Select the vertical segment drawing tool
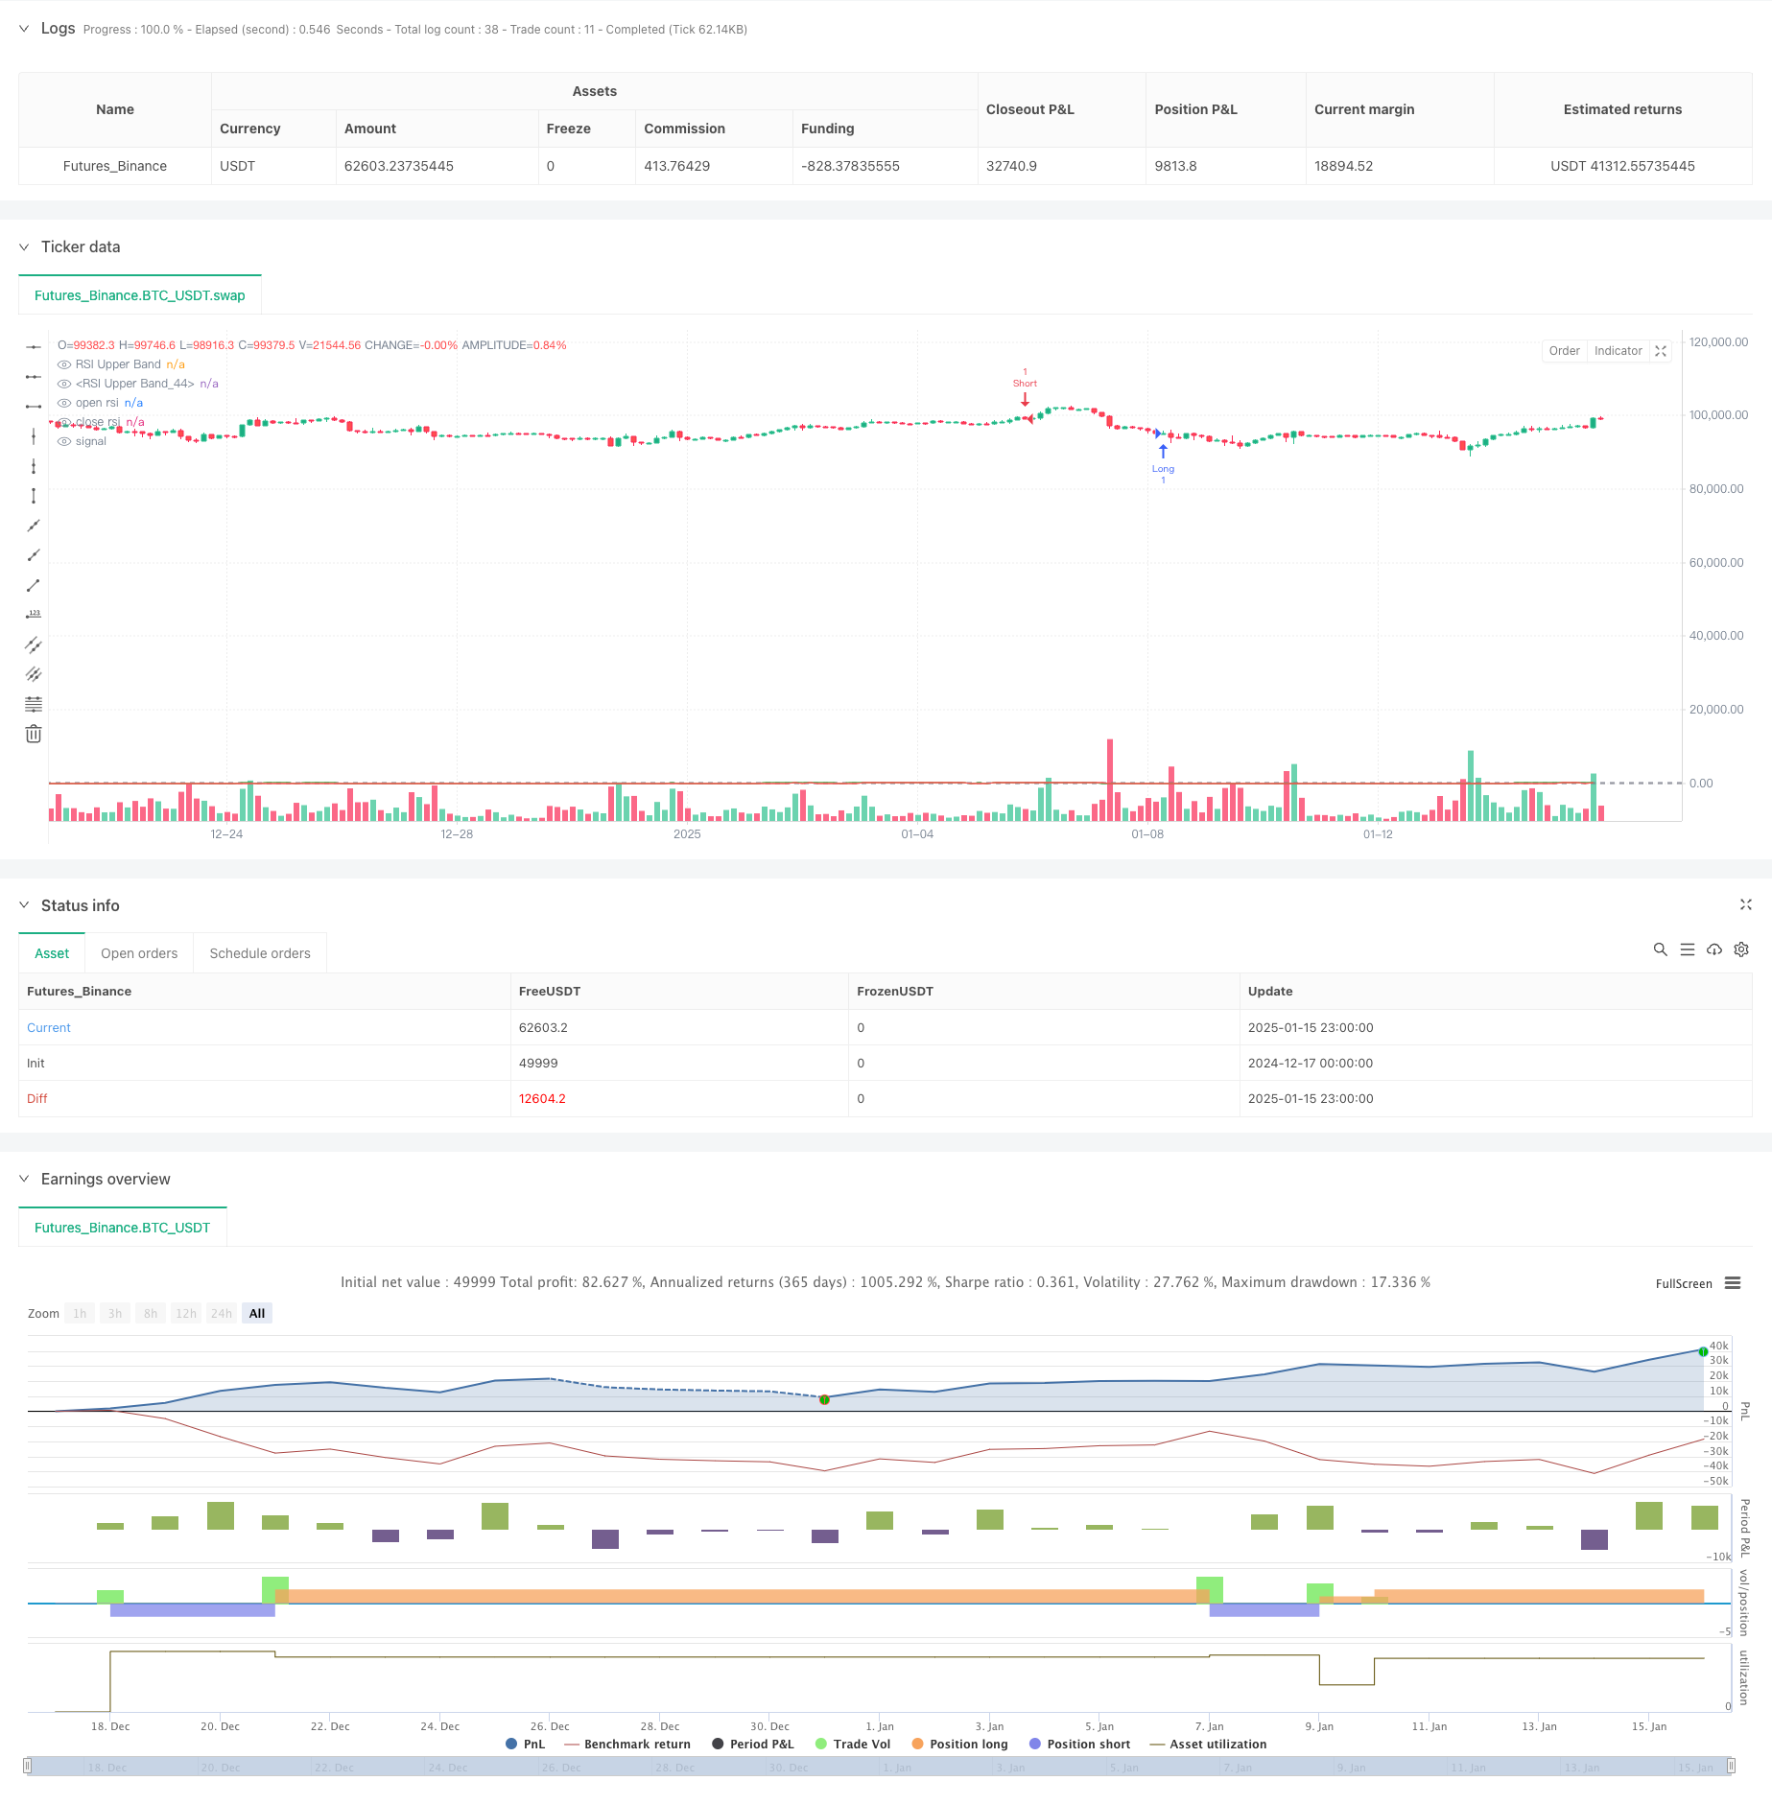This screenshot has width=1772, height=1804. pos(34,496)
